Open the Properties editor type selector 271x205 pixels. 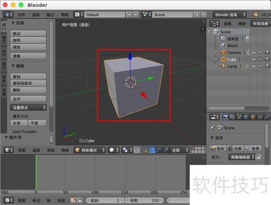coord(214,117)
